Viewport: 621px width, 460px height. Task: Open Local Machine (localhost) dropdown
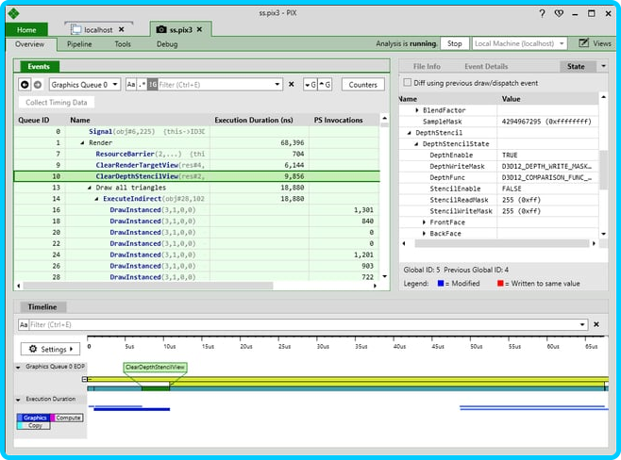coord(520,43)
